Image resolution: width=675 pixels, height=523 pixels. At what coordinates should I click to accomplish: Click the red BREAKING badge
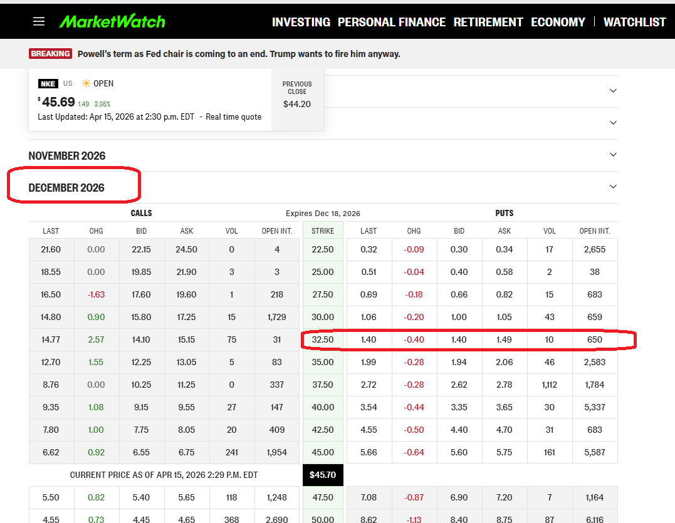click(x=50, y=53)
